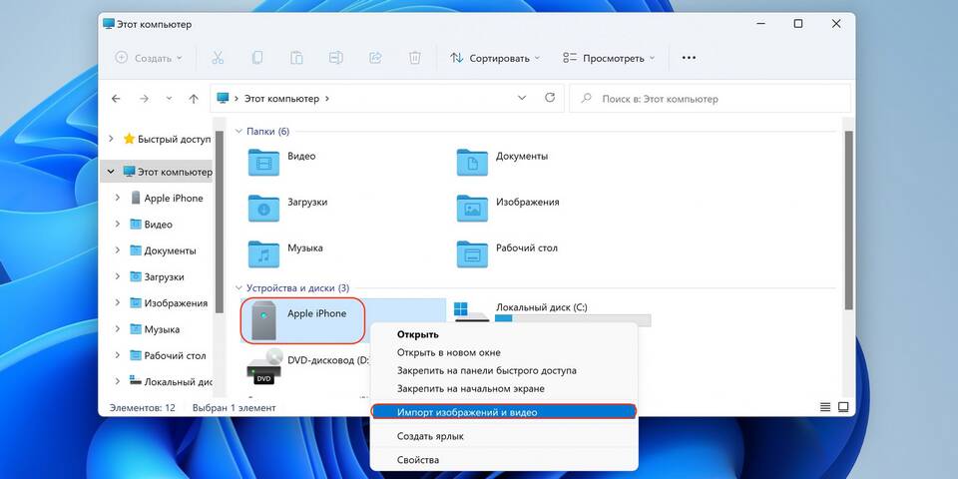The width and height of the screenshot is (958, 479).
Task: Open the three-dots more options menu
Action: pyautogui.click(x=689, y=58)
